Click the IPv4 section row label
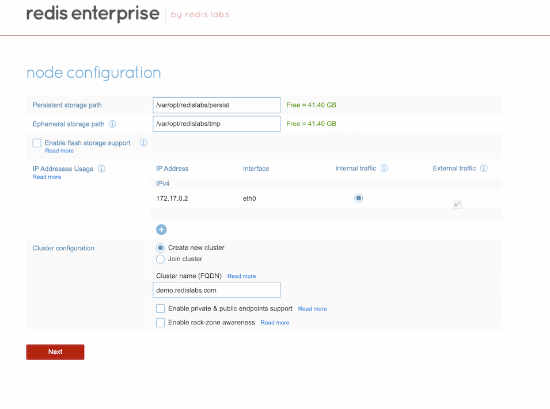 click(163, 184)
